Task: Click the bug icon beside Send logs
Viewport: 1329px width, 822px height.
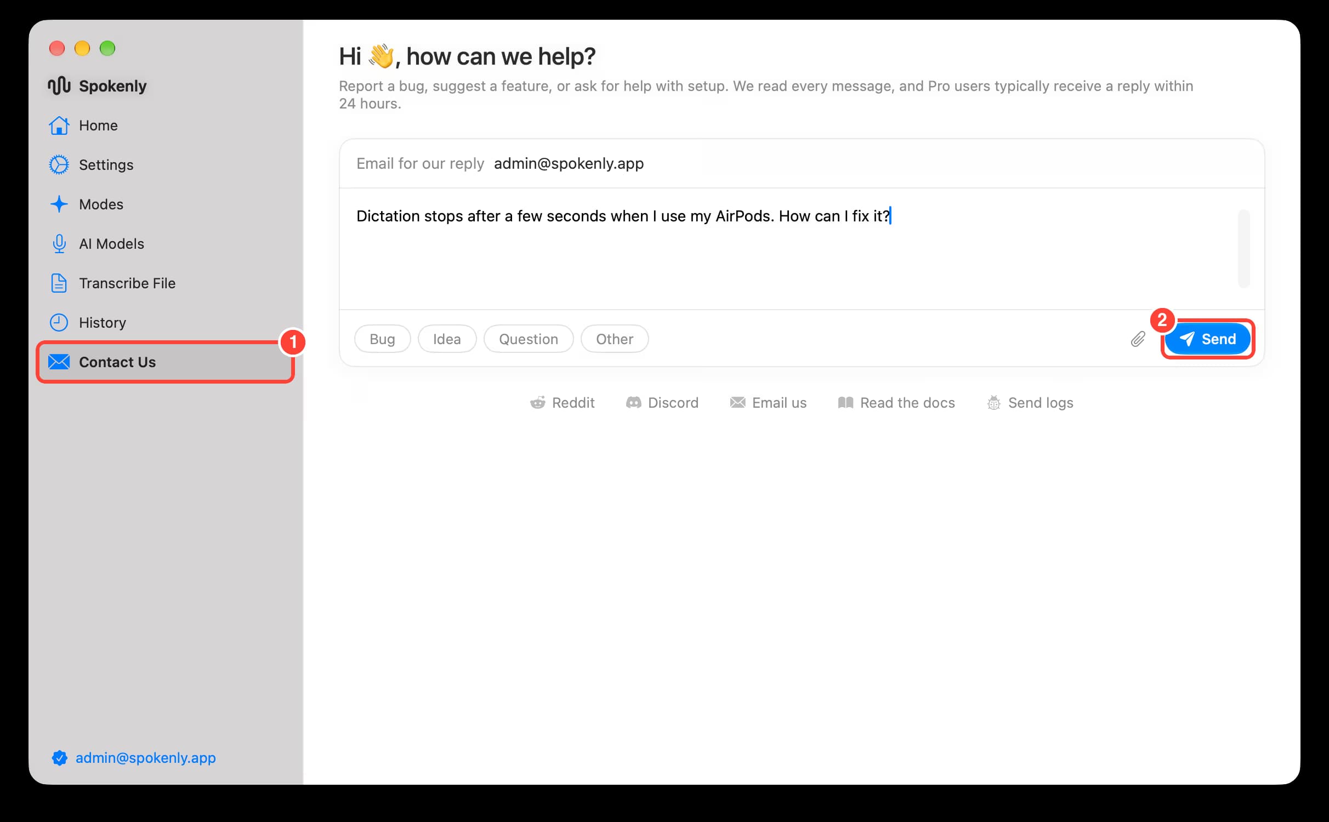Action: coord(994,403)
